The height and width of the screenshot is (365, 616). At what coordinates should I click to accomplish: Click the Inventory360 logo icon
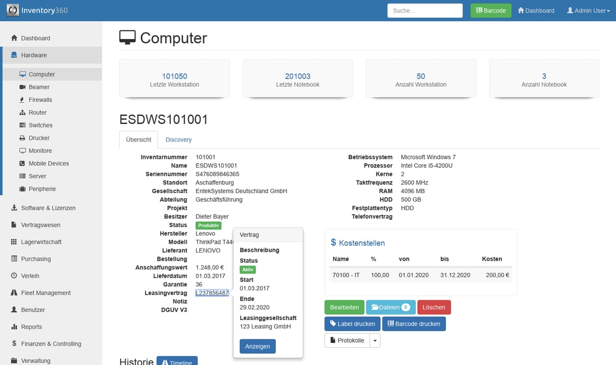(x=13, y=10)
